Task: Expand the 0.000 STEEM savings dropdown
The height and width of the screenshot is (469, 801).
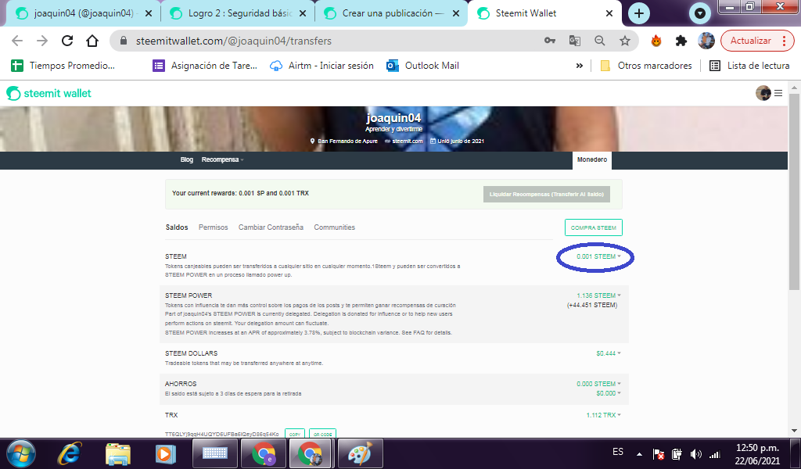Action: point(598,384)
